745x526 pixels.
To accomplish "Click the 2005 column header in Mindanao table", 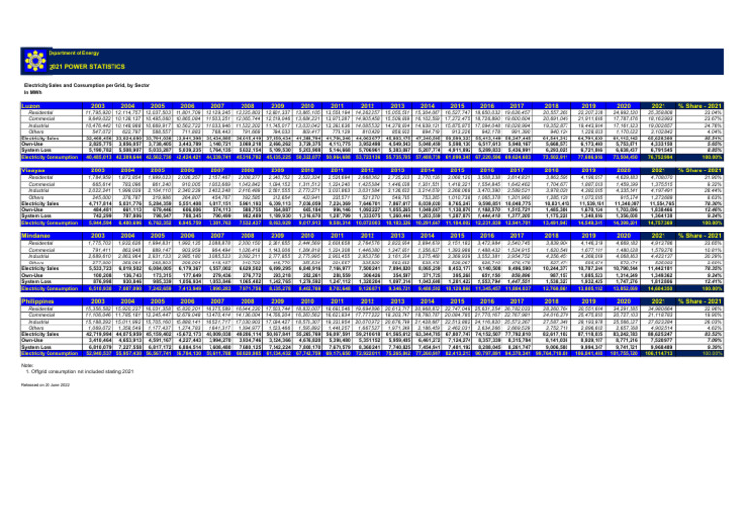I will (x=158, y=235).
